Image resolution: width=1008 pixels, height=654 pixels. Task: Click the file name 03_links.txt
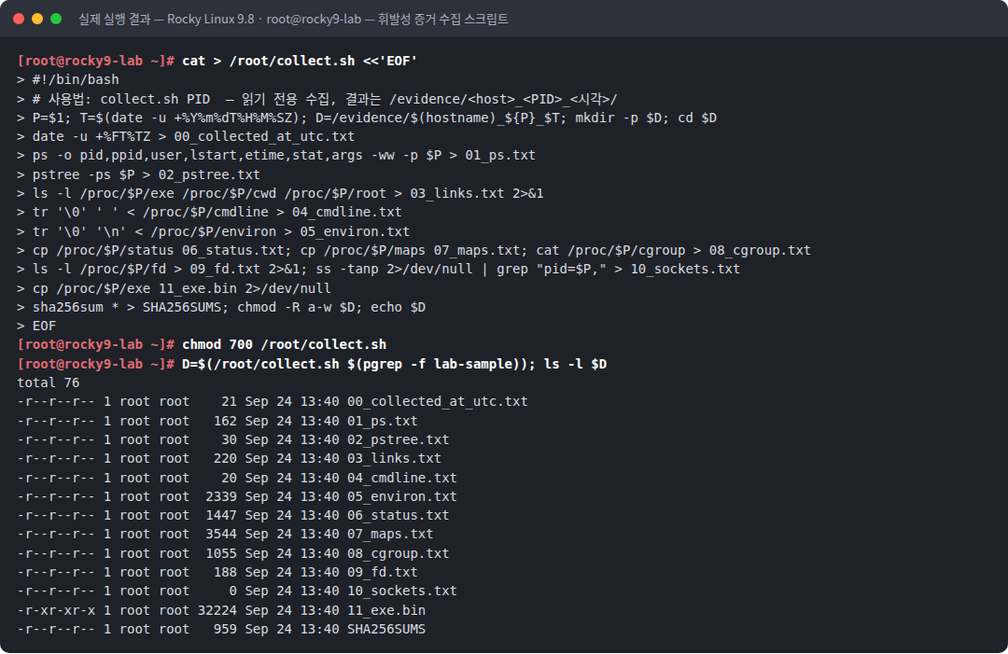tap(394, 458)
